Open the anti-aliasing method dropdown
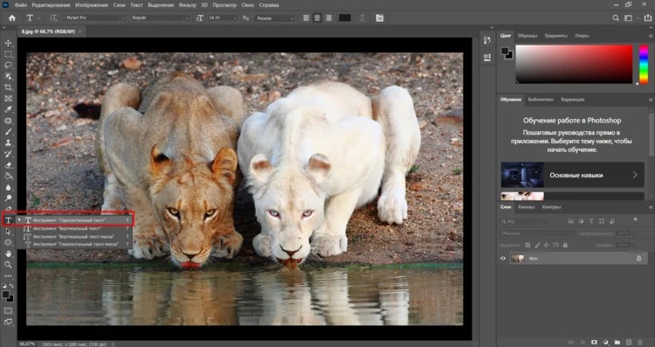The height and width of the screenshot is (347, 655). point(275,18)
